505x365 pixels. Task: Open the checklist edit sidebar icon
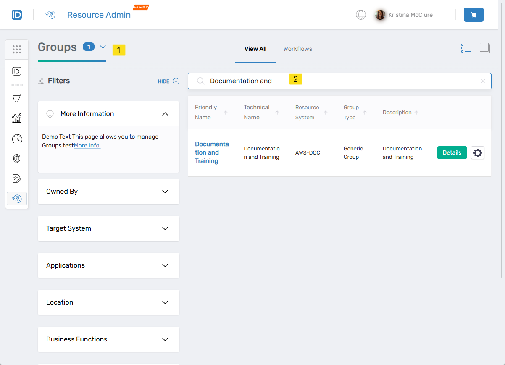pos(17,179)
